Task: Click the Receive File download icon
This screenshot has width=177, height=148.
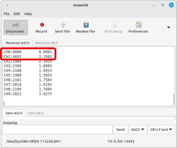Action: [x=86, y=25]
